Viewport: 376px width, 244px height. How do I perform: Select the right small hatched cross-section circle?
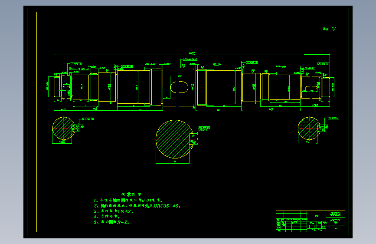pyautogui.click(x=309, y=128)
